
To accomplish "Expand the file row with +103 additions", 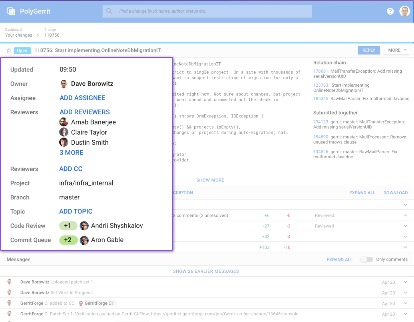I will click(x=405, y=247).
